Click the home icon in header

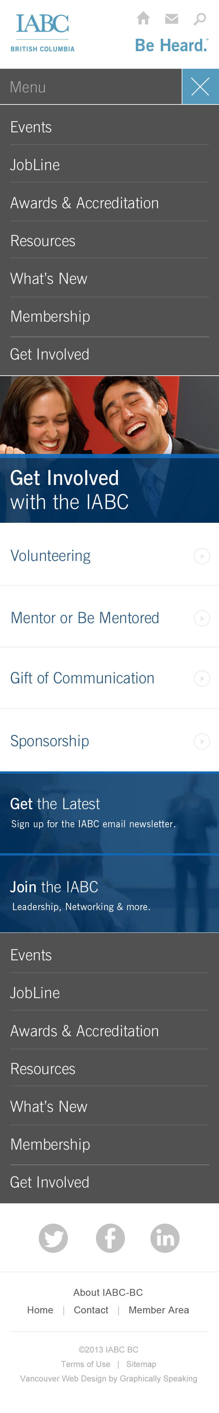pyautogui.click(x=144, y=19)
